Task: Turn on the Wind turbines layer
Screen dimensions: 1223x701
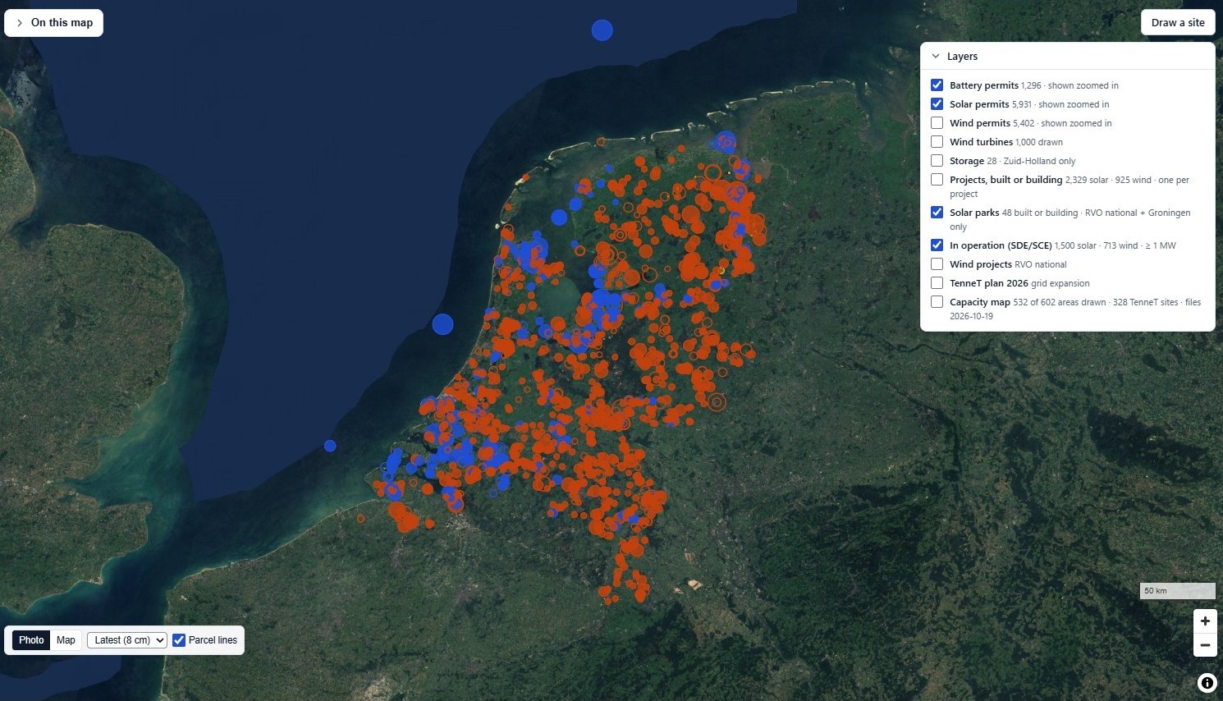Action: pyautogui.click(x=937, y=142)
